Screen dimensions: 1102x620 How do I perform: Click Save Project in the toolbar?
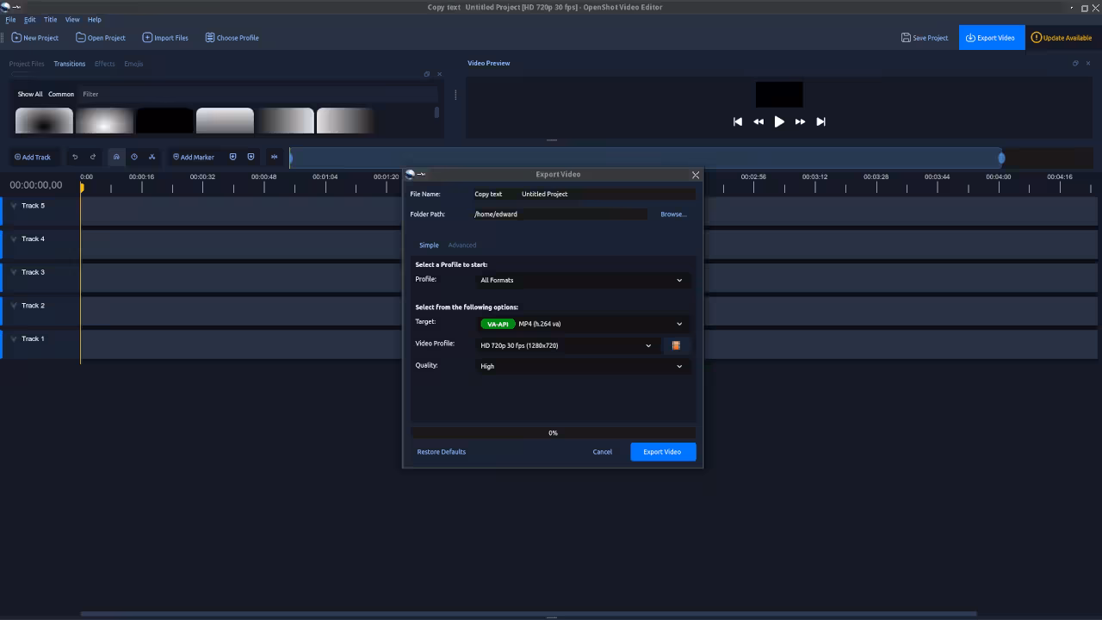pos(925,38)
